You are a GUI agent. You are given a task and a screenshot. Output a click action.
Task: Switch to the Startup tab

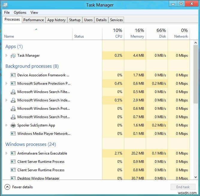coord(75,20)
